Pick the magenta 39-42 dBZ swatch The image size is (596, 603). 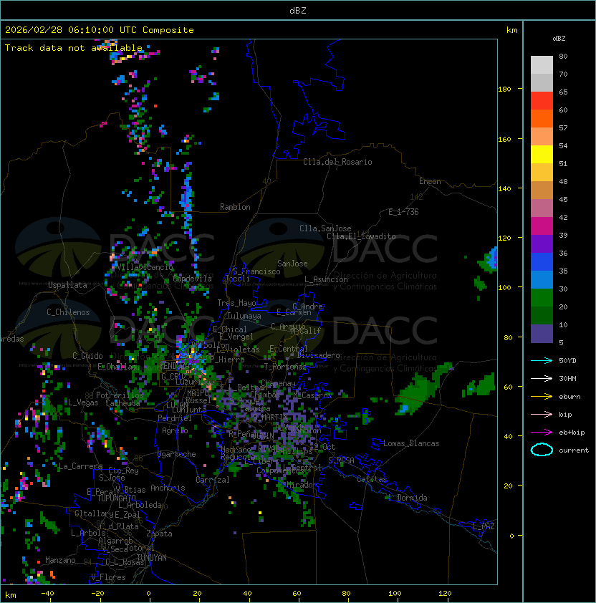(x=542, y=226)
